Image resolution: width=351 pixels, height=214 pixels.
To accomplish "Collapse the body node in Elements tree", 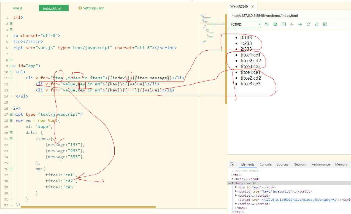I will pos(233,183).
